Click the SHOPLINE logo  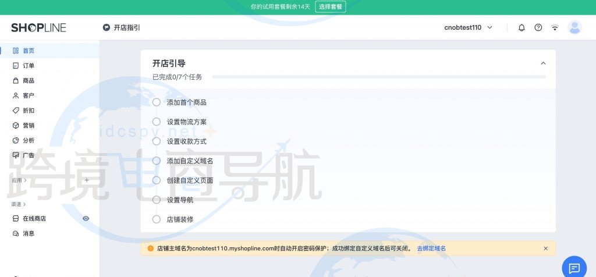click(x=38, y=28)
